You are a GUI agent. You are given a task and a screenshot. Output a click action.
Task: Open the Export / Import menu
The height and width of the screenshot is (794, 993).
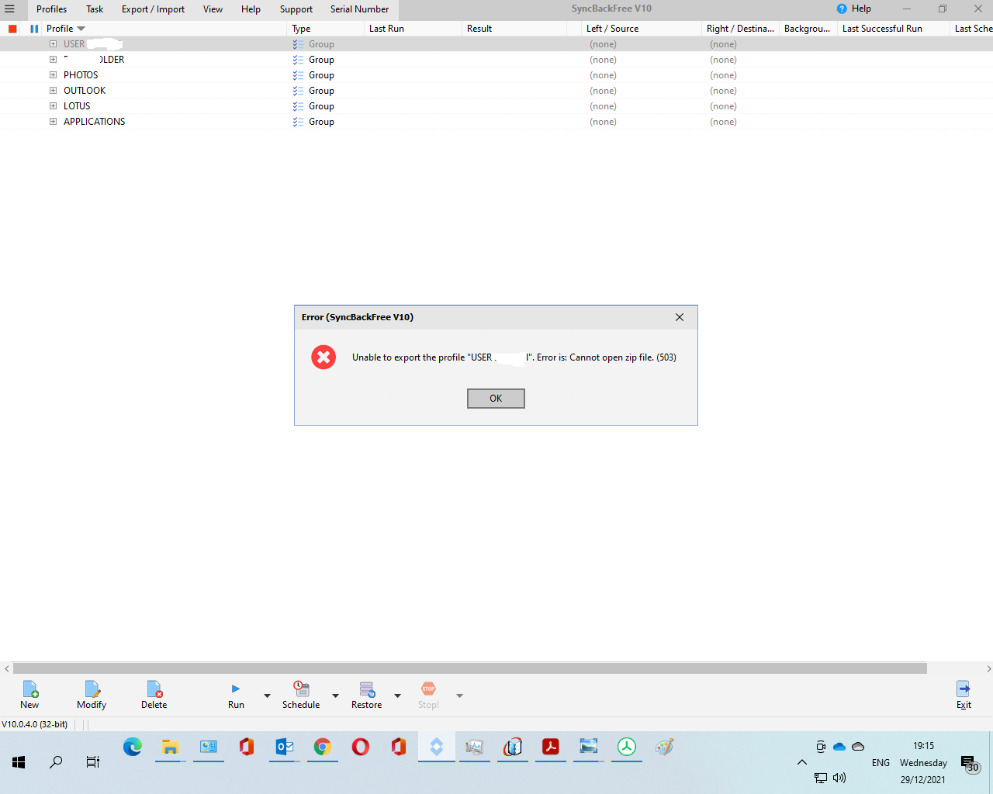pyautogui.click(x=153, y=9)
